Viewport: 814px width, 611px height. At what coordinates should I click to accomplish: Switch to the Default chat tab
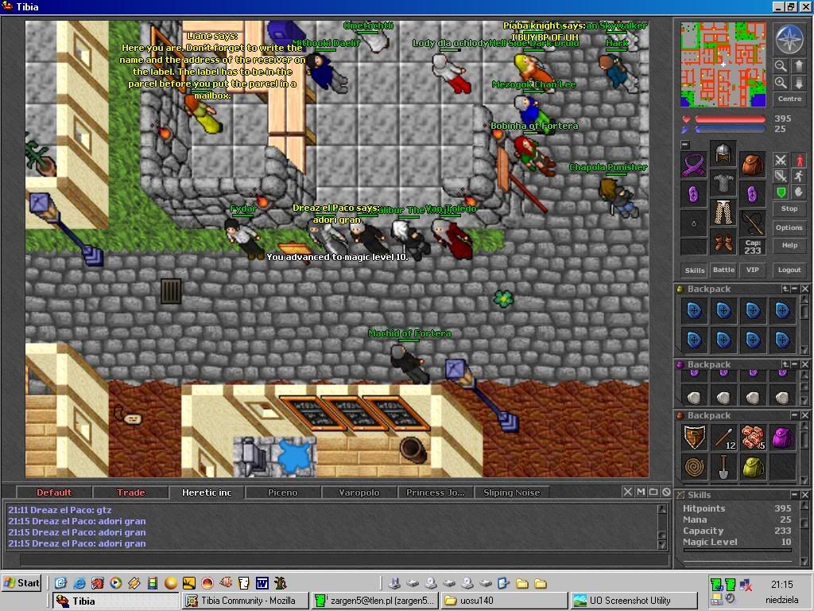pyautogui.click(x=54, y=492)
